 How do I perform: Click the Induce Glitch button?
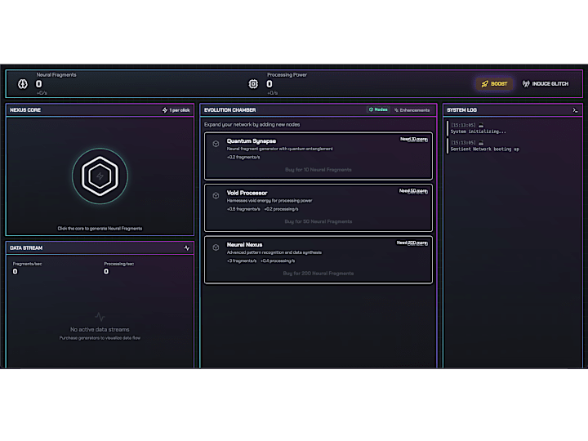point(546,83)
